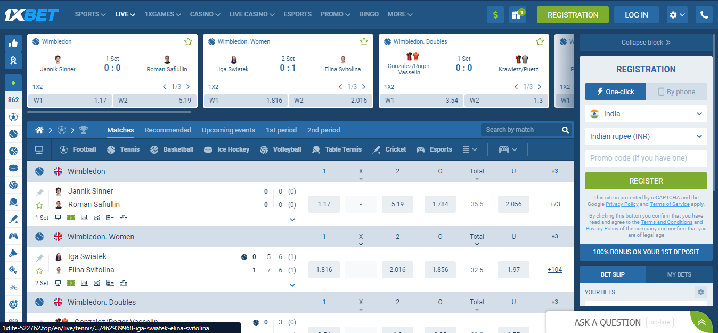Image resolution: width=718 pixels, height=333 pixels.
Task: Go to previous market in Wimbledon. Doubles card
Action: point(516,87)
